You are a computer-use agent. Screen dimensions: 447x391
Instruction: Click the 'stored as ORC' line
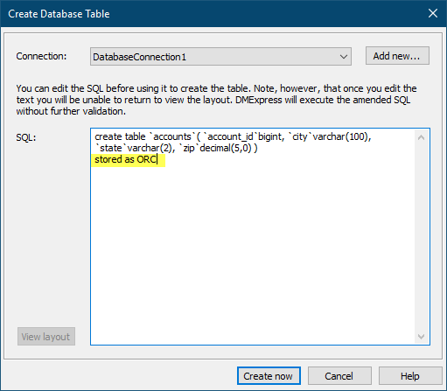126,160
